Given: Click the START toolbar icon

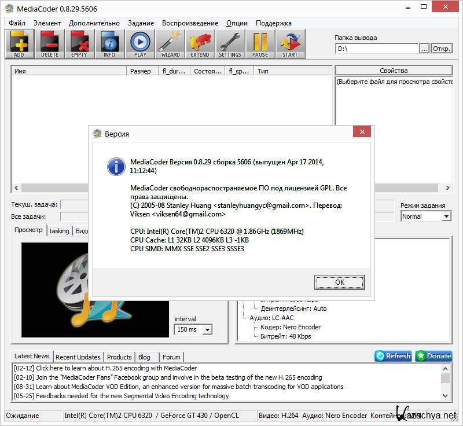Looking at the screenshot, I should [x=290, y=44].
